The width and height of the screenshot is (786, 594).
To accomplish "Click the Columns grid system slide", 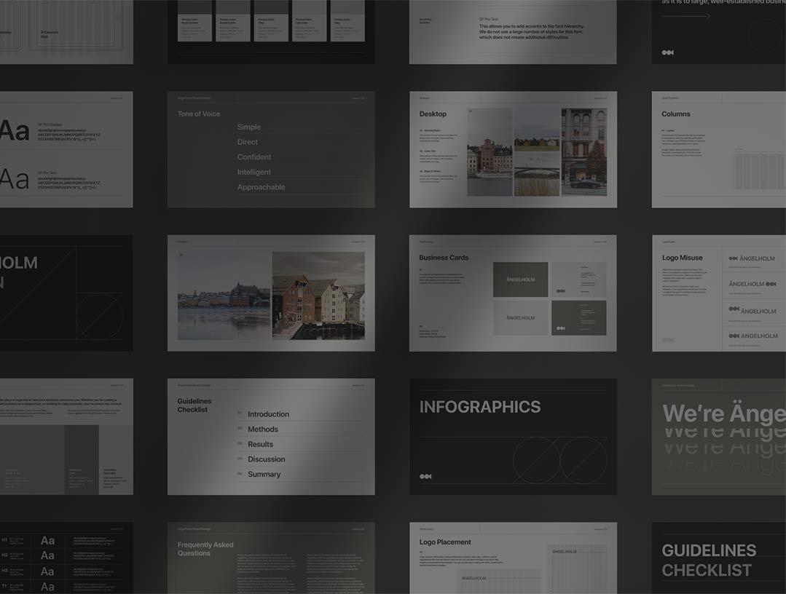I will pyautogui.click(x=718, y=149).
